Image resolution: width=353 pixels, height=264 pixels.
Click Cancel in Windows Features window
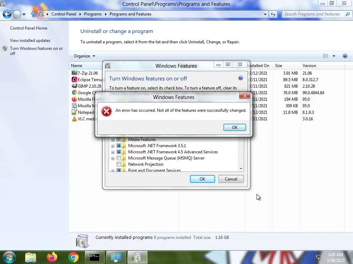231,179
